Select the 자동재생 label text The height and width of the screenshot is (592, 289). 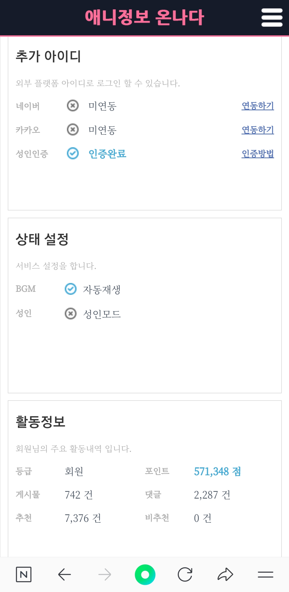pyautogui.click(x=102, y=289)
